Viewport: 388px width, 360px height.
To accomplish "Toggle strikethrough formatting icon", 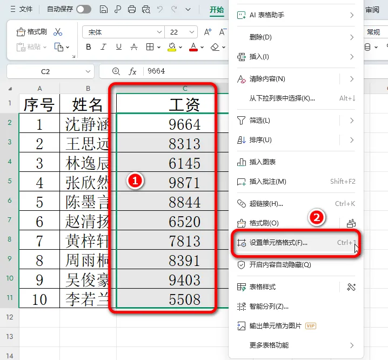I will pos(134,47).
